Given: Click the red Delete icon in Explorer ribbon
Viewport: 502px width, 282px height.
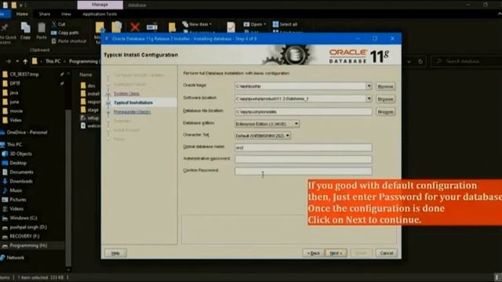Looking at the screenshot, I should pyautogui.click(x=135, y=27).
